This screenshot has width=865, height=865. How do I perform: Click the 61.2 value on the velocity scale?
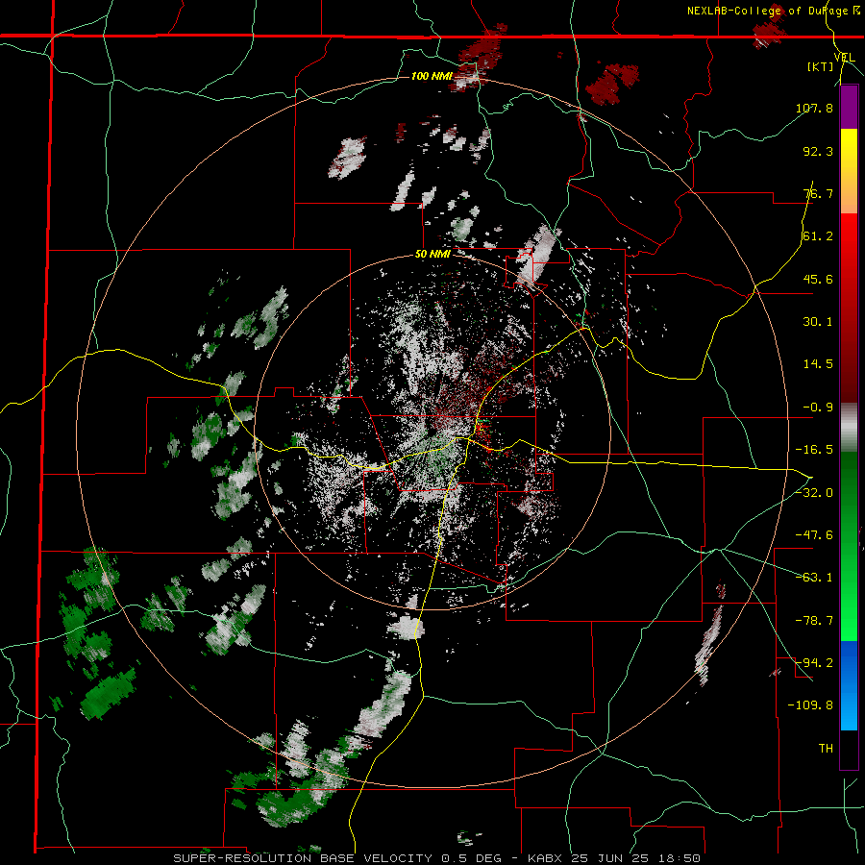[x=818, y=236]
